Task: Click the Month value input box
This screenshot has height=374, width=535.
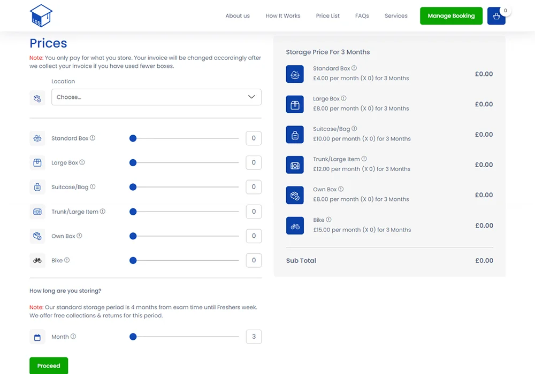Action: pos(254,337)
